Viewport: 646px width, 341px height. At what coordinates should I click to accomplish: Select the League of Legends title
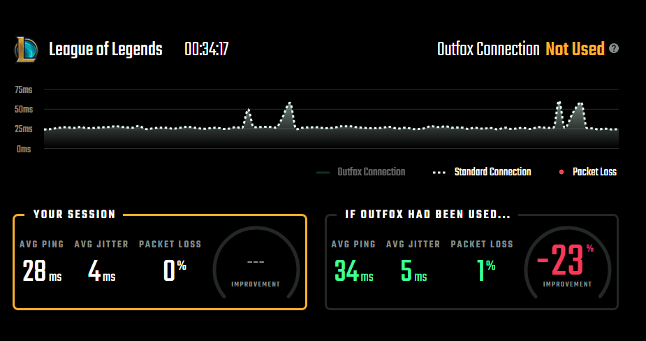(x=105, y=49)
